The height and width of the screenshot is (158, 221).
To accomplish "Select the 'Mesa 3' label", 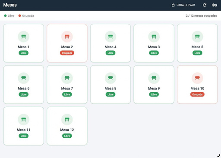I will [x=154, y=47].
